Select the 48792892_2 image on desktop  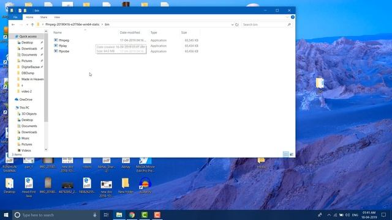67,188
